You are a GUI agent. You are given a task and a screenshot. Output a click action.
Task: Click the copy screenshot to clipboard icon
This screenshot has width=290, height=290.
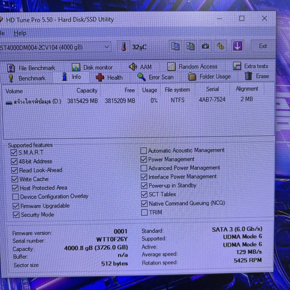click(190, 46)
